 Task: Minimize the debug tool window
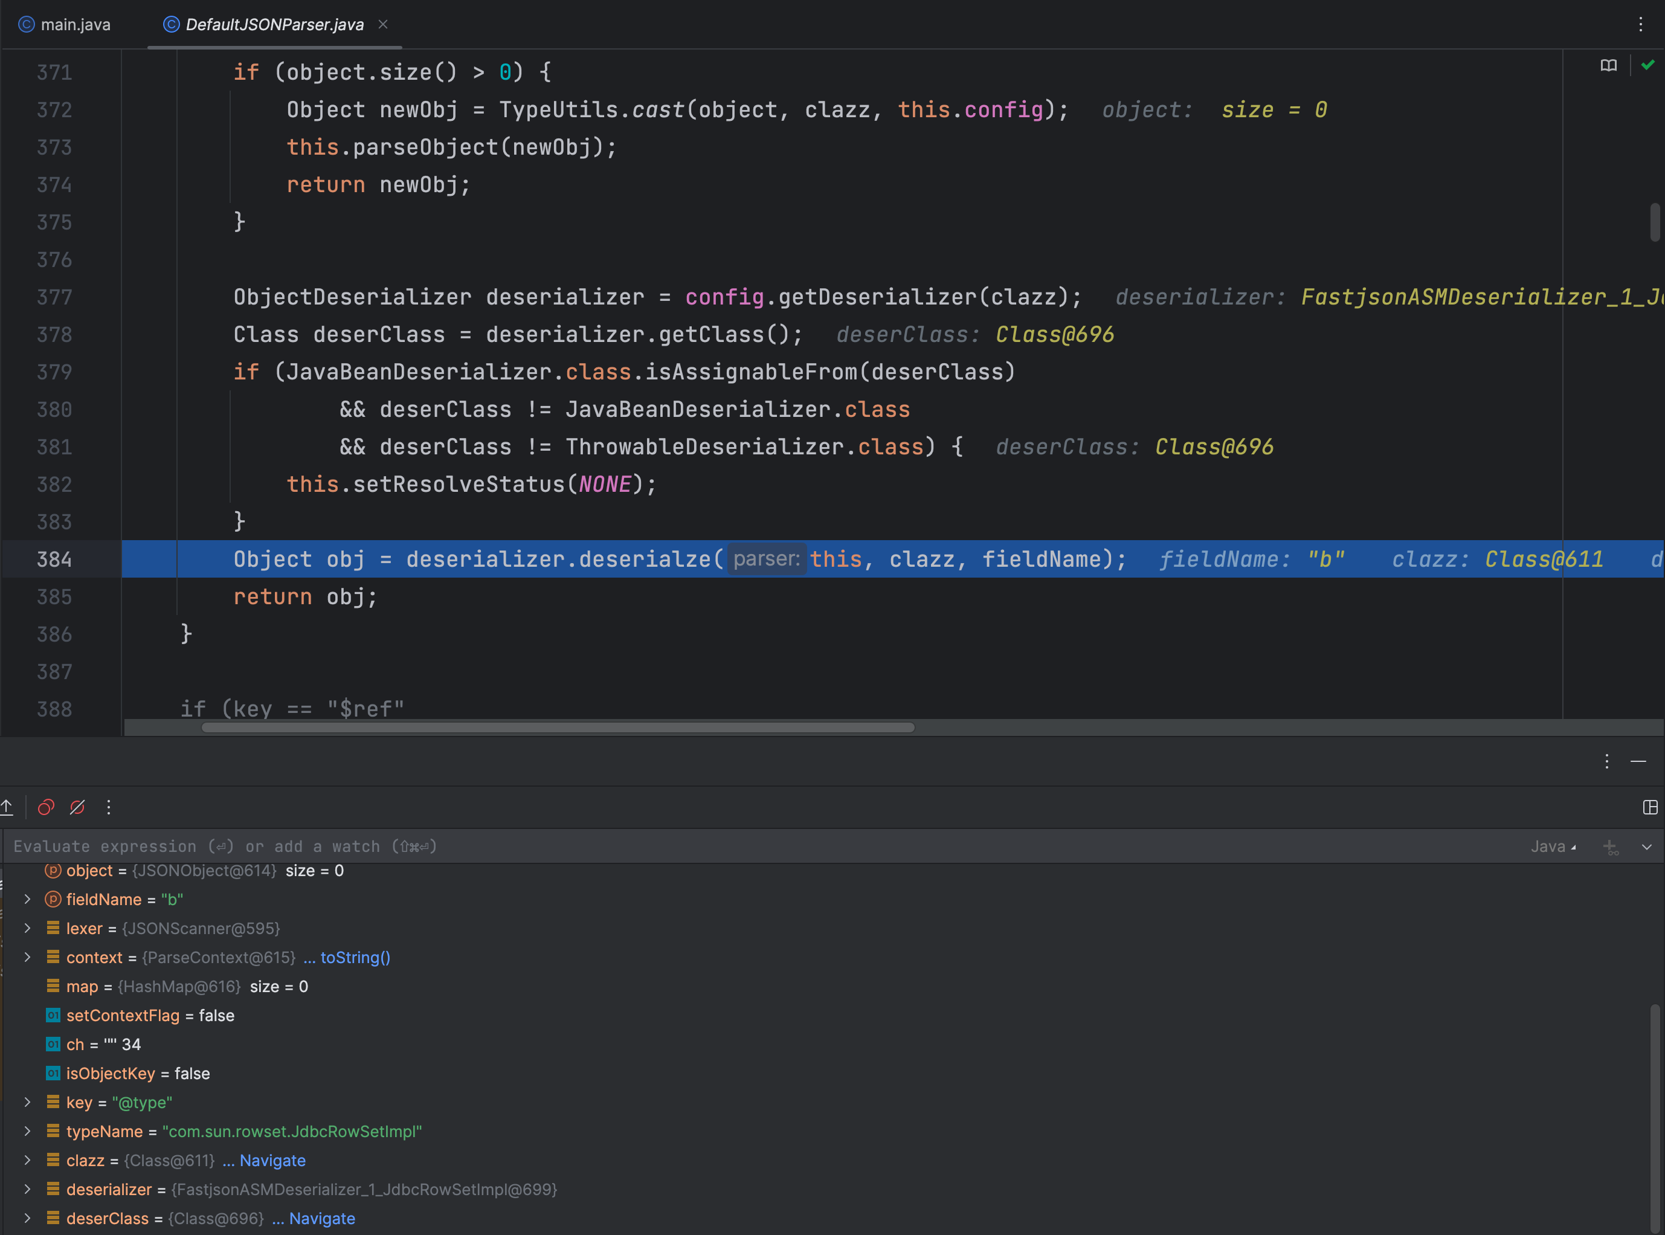pos(1638,761)
